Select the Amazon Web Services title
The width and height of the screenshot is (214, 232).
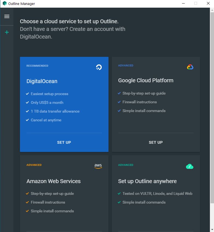click(54, 181)
